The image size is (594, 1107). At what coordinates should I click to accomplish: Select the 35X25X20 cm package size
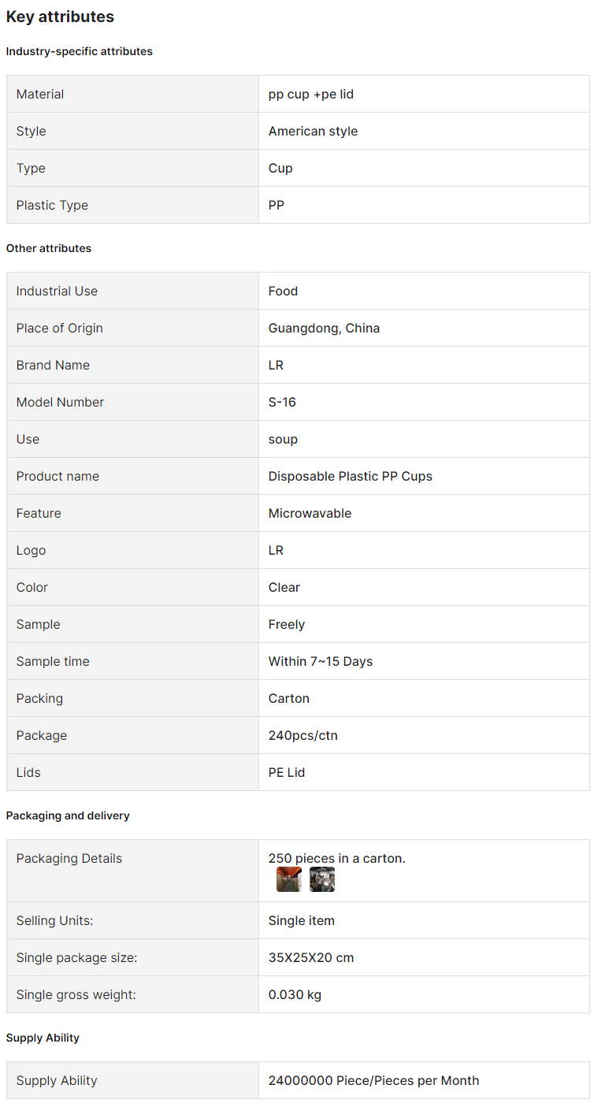tap(311, 957)
